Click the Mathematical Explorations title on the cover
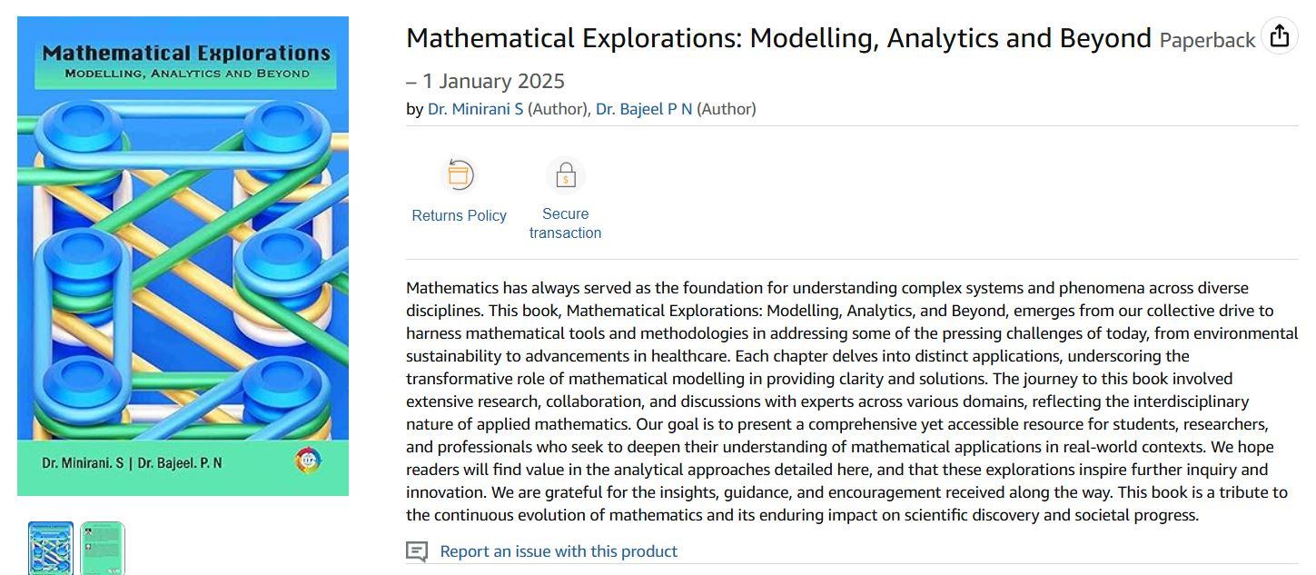This screenshot has height=575, width=1316. pyautogui.click(x=186, y=53)
